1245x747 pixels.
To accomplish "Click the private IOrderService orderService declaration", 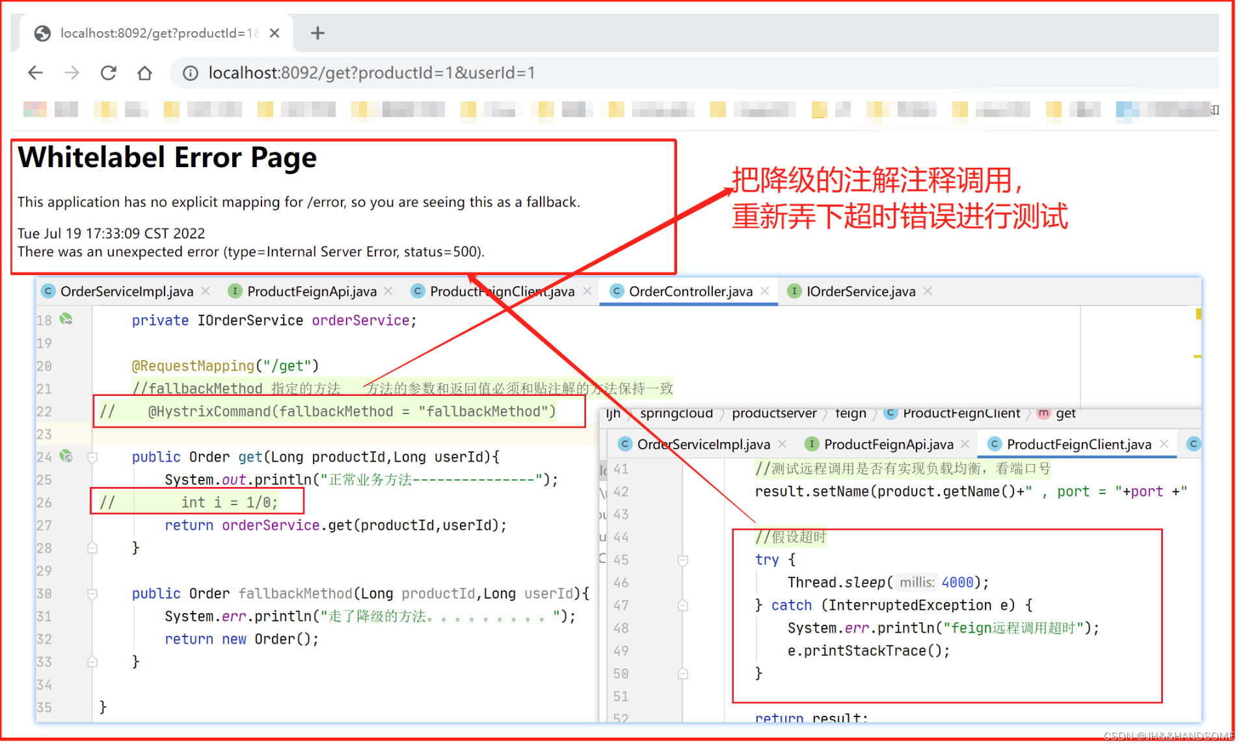I will pos(274,321).
